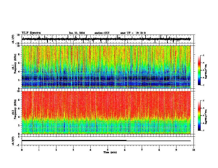Image resolution: width=218 pixels, height=168 pixels.
Task: Click the "-3" label on ch.1 color scale
Action: (x=203, y=55)
